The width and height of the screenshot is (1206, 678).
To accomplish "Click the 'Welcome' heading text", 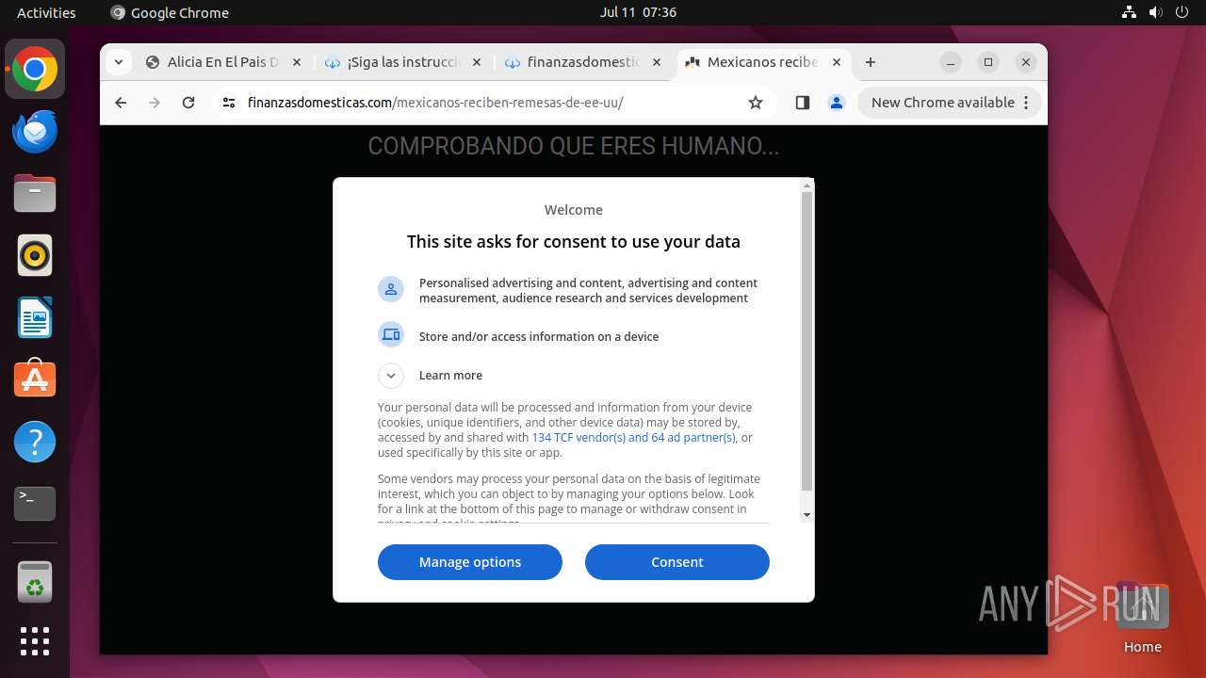I will [574, 210].
